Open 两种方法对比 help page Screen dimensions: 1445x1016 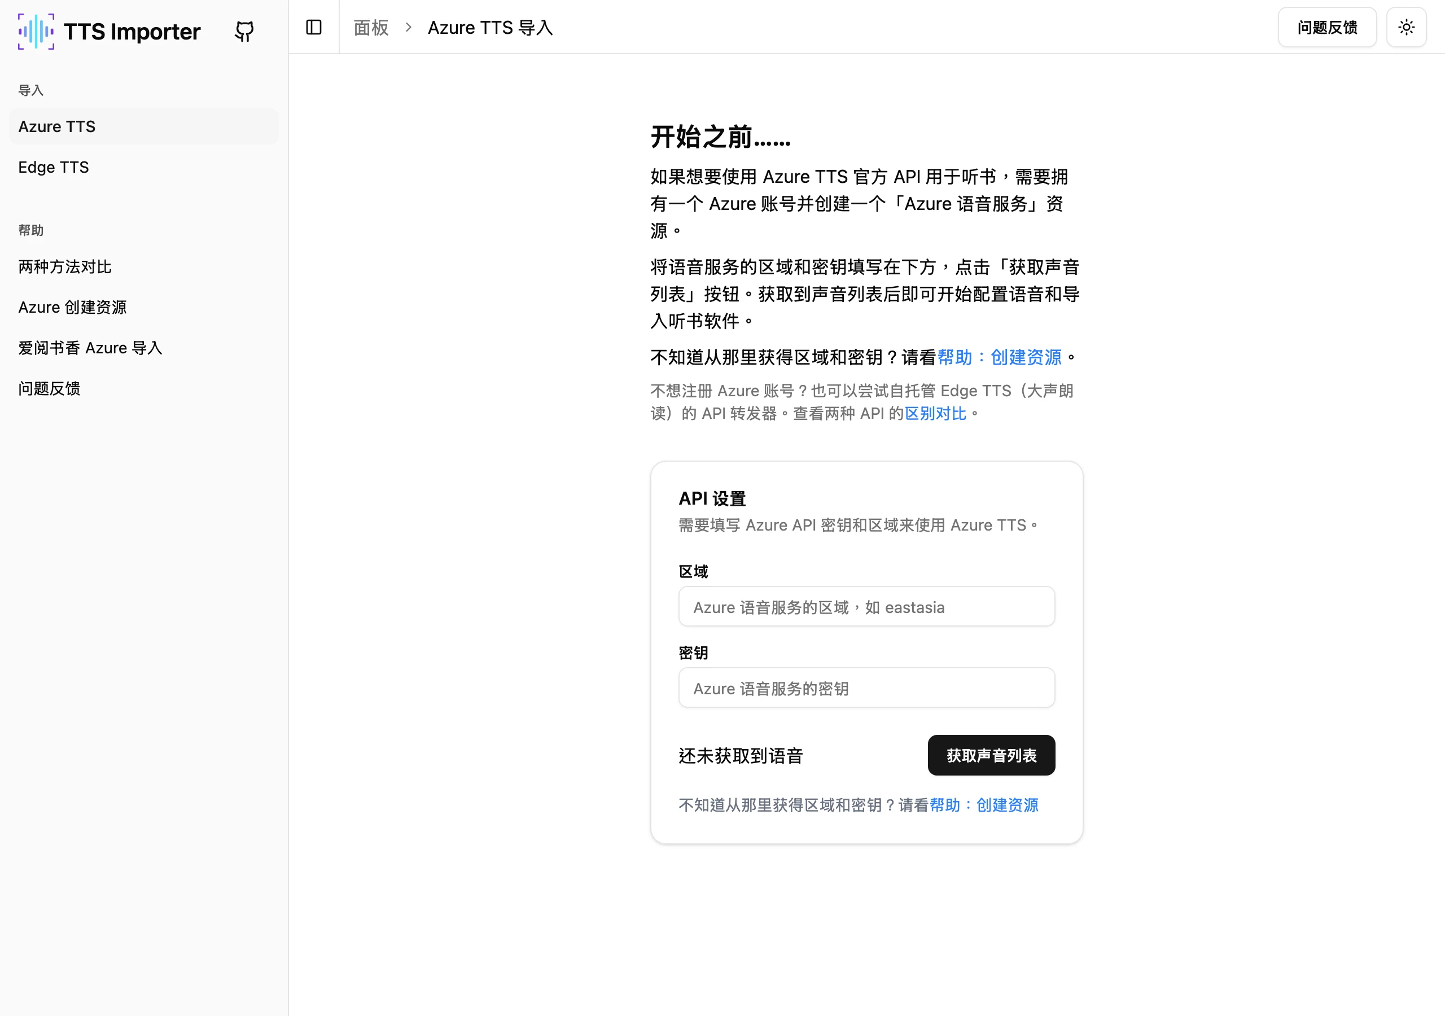coord(143,267)
